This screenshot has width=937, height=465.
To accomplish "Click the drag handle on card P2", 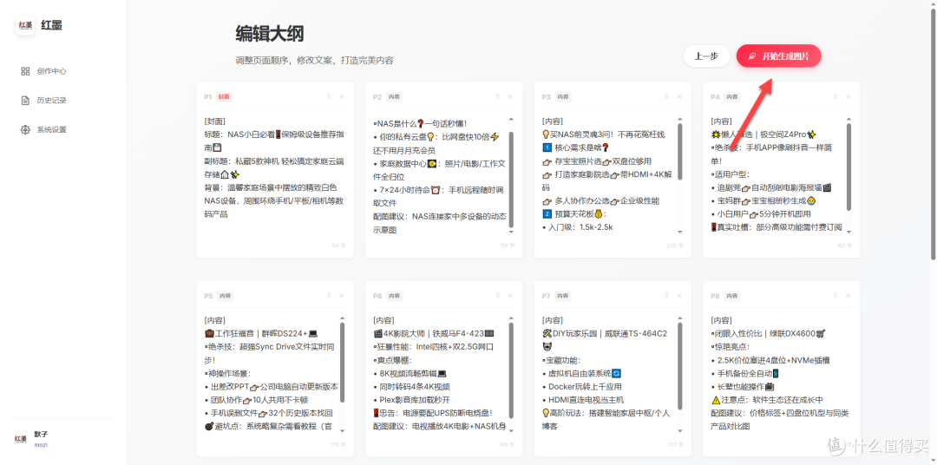I will (x=497, y=96).
